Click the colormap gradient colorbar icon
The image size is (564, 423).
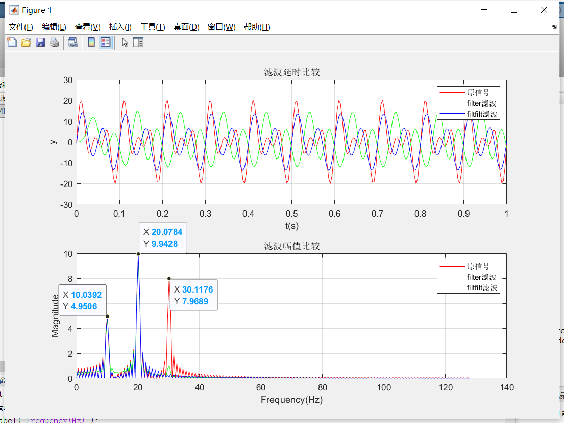[90, 42]
